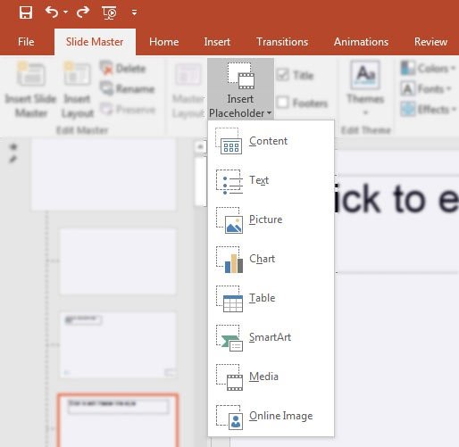This screenshot has height=447, width=459.
Task: Start presentation from beginning icon
Action: pos(109,12)
